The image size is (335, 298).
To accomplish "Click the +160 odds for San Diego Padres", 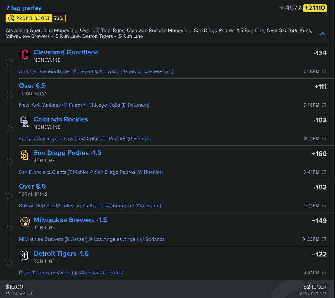I will tap(319, 153).
